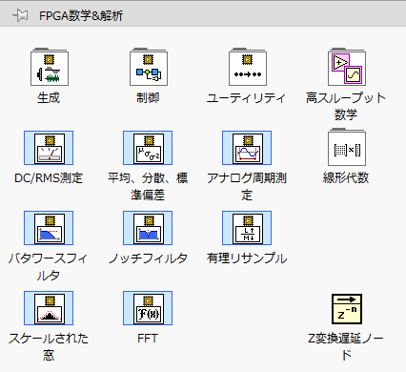
Task: Select the DC/RMS測定 Express VI icon
Action: 49,148
